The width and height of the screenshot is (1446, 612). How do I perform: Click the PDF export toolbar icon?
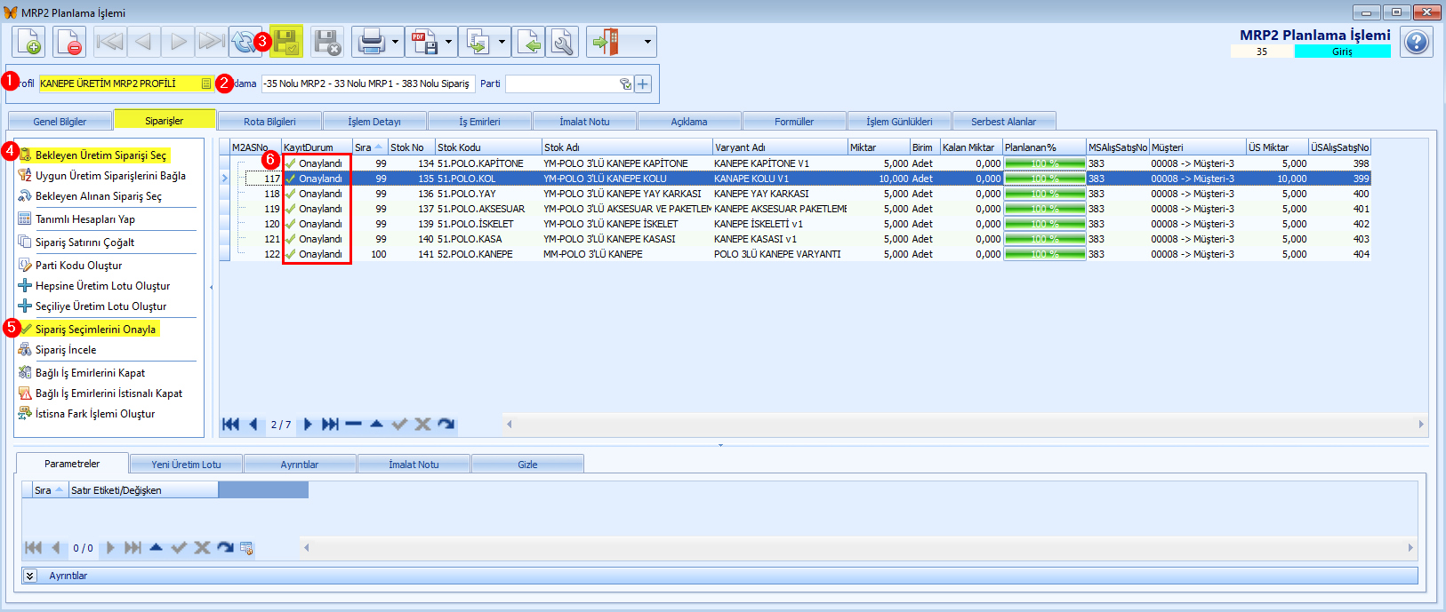point(423,42)
